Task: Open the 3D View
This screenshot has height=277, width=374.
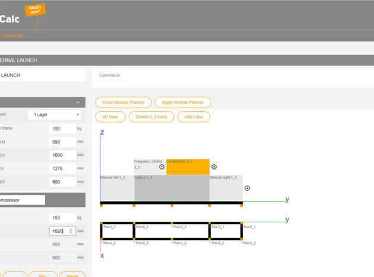Action: pyautogui.click(x=110, y=117)
